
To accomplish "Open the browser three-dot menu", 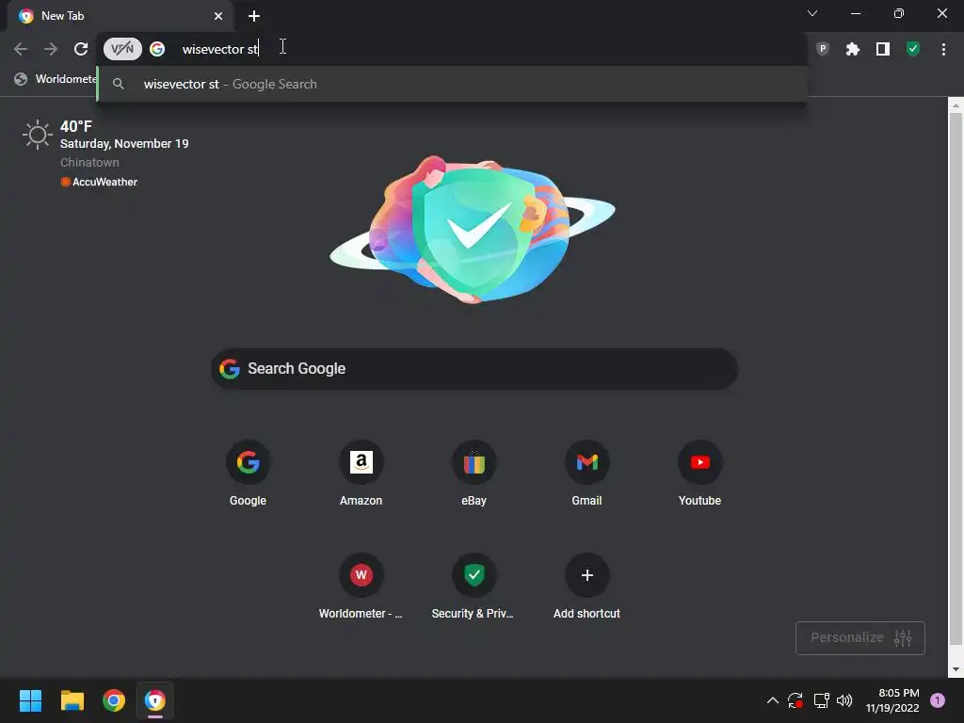I will (x=943, y=49).
